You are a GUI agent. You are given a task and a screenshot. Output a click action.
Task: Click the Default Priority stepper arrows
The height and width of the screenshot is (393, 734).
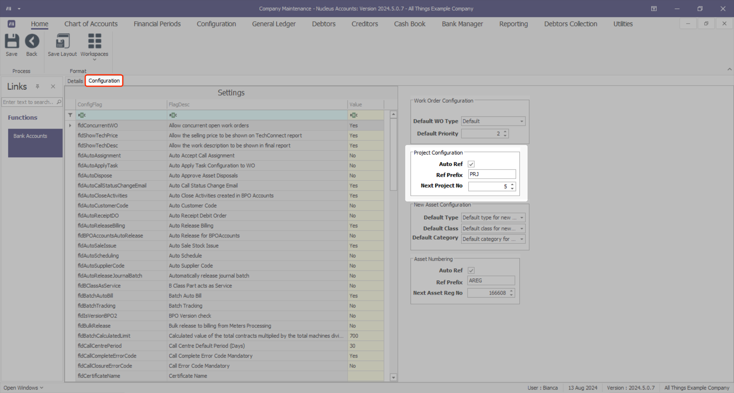(505, 134)
